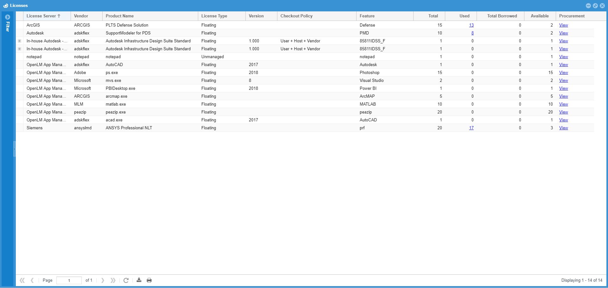Click the print icon

pos(149,280)
